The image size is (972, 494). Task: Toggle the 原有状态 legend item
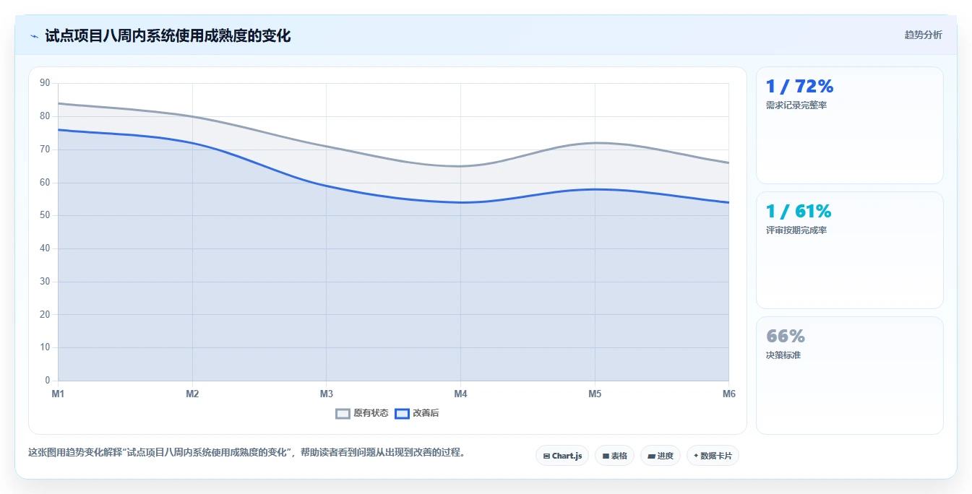coord(362,413)
